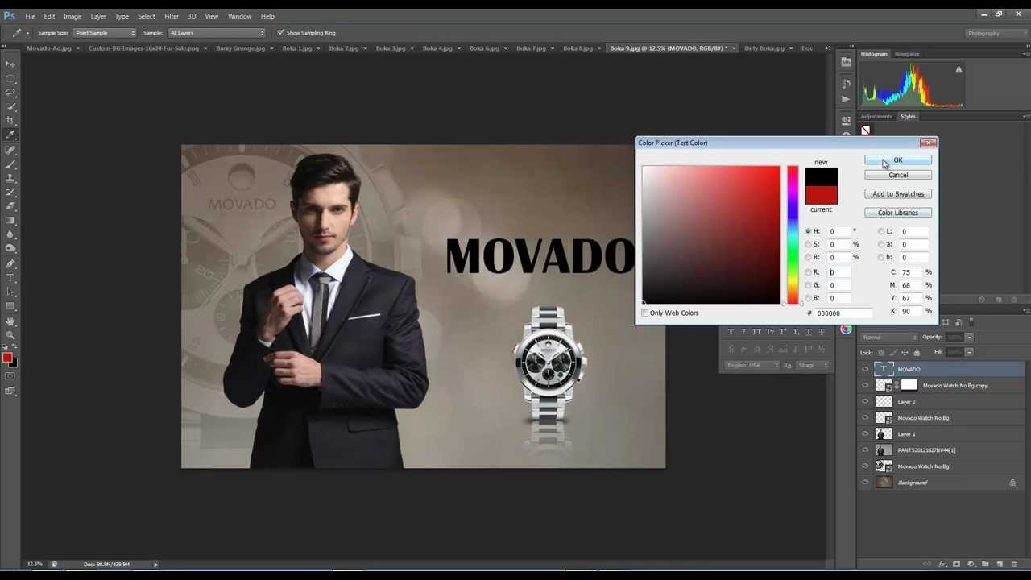
Task: Select the S saturation radio button
Action: tap(808, 244)
